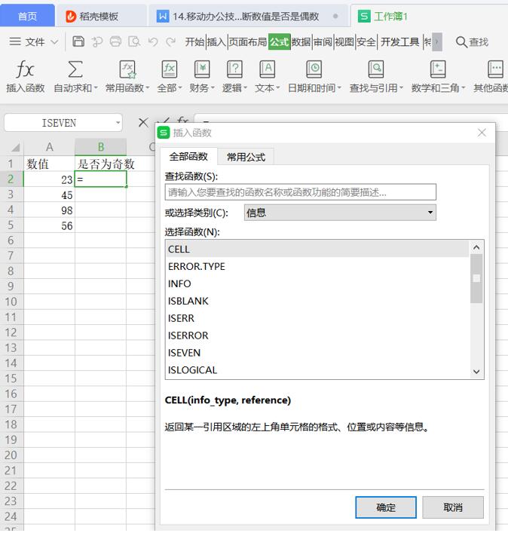The width and height of the screenshot is (508, 533).
Task: Switch to the 视图 ribbon tab
Action: [x=344, y=41]
